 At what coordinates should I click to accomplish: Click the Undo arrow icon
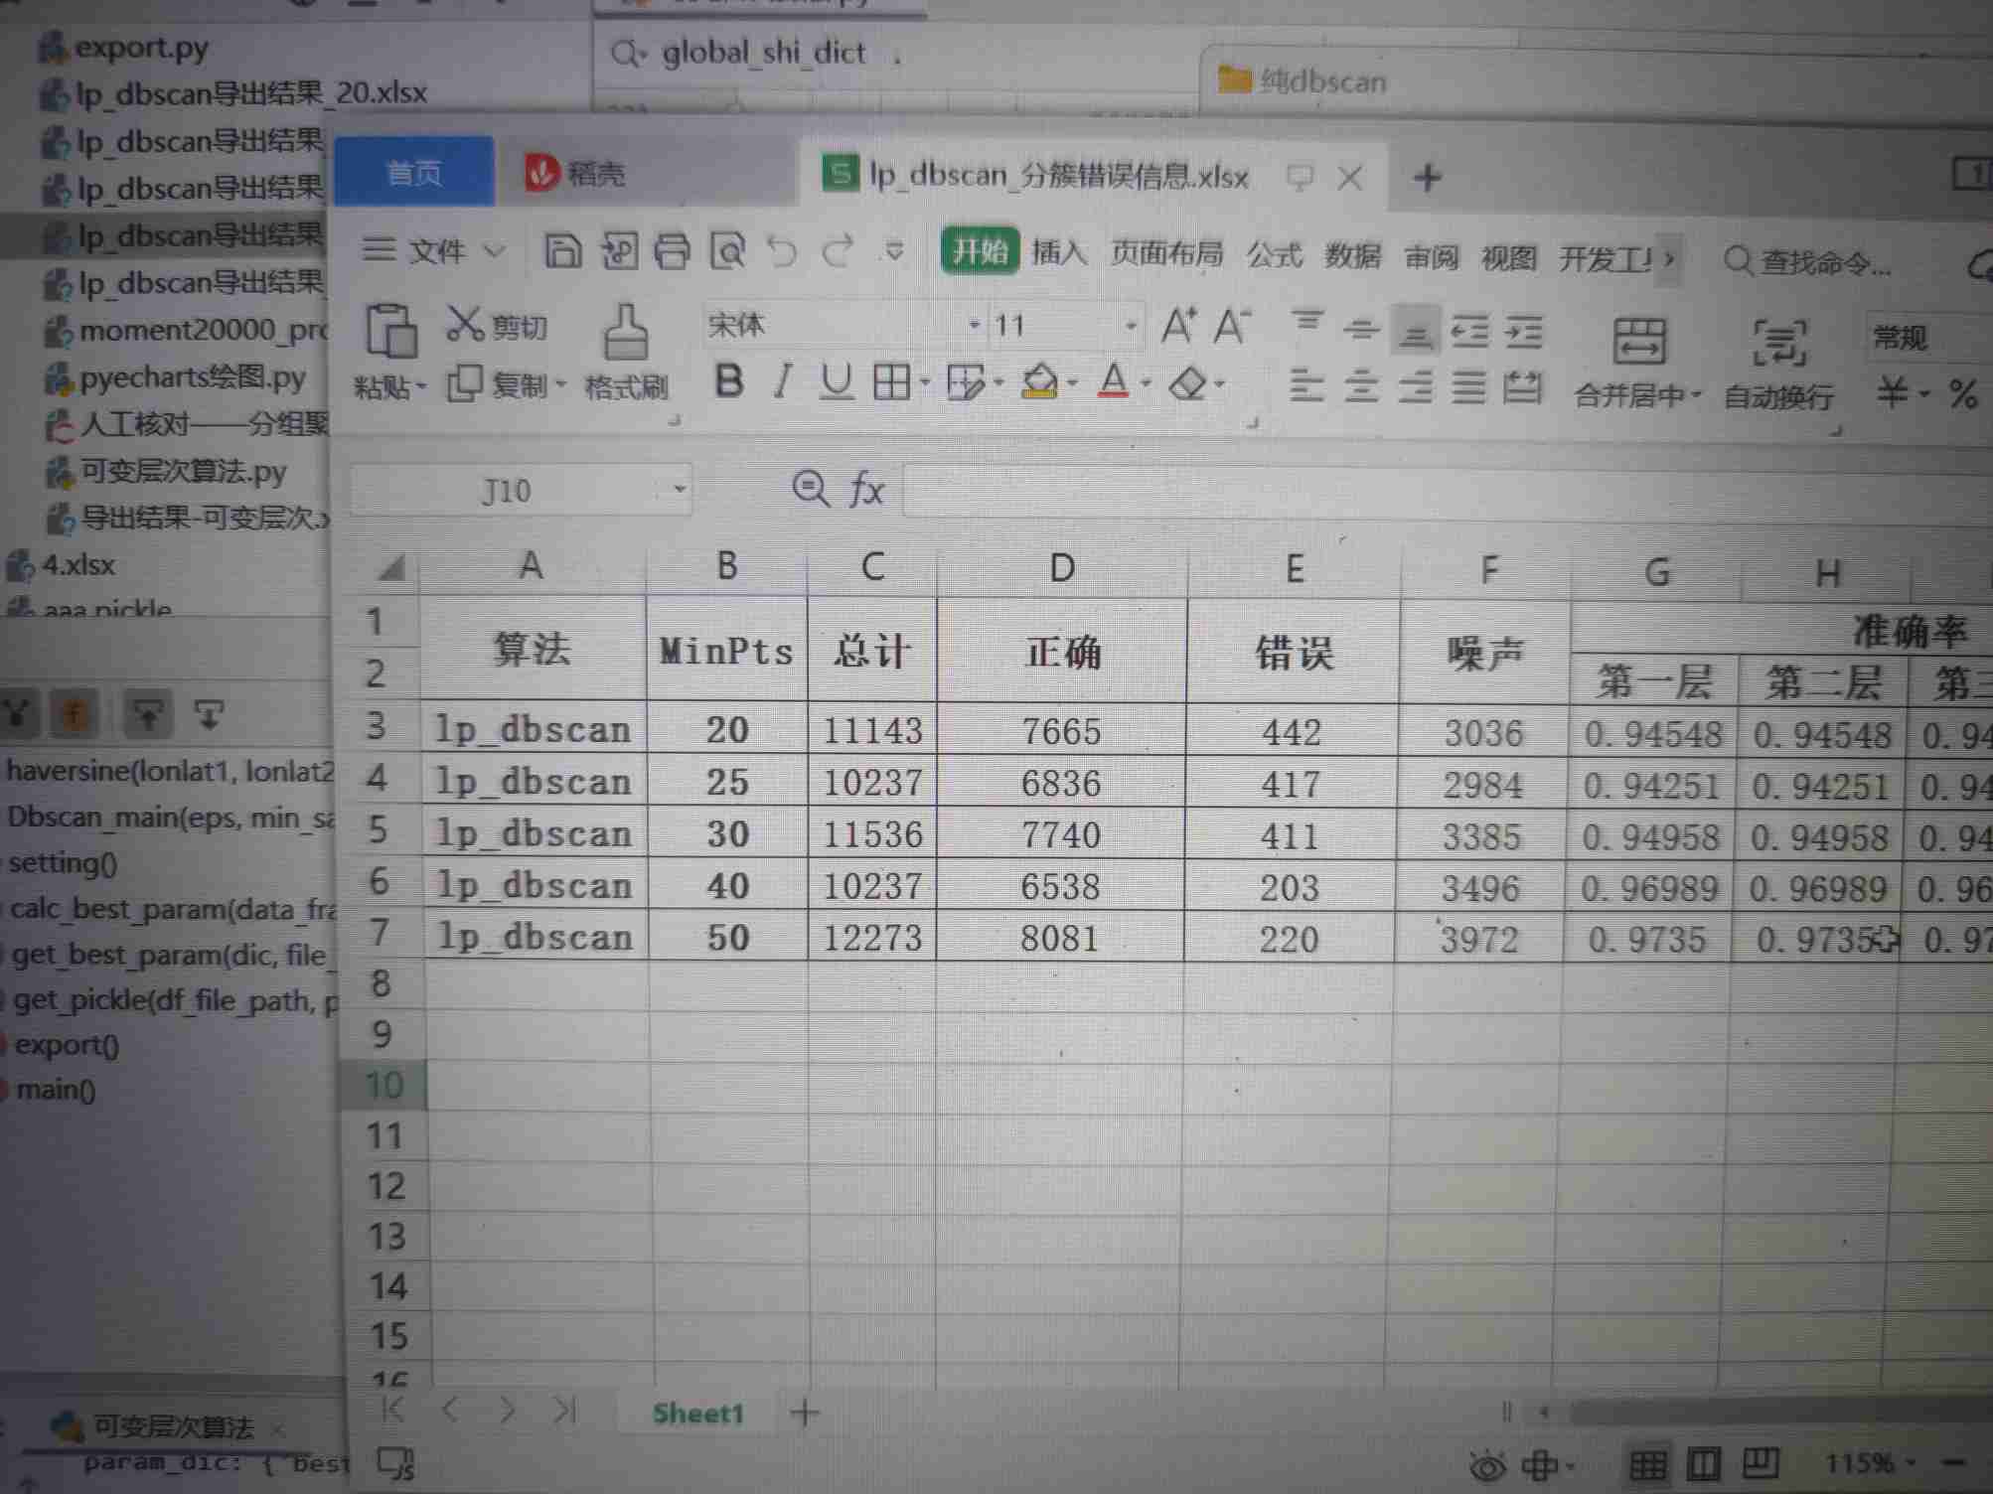tap(782, 251)
